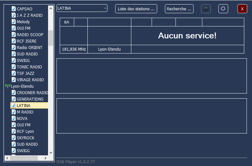Click the note icon beside GENERATIONS
The height and width of the screenshot is (166, 252).
pyautogui.click(x=14, y=99)
